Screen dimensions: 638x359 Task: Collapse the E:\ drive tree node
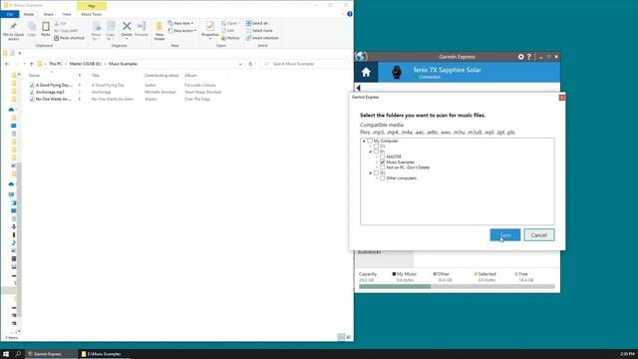pyautogui.click(x=370, y=152)
